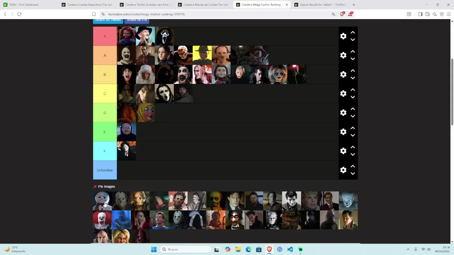The height and width of the screenshot is (255, 454).
Task: Switch to Search Results for tekken tab
Action: pos(320,5)
